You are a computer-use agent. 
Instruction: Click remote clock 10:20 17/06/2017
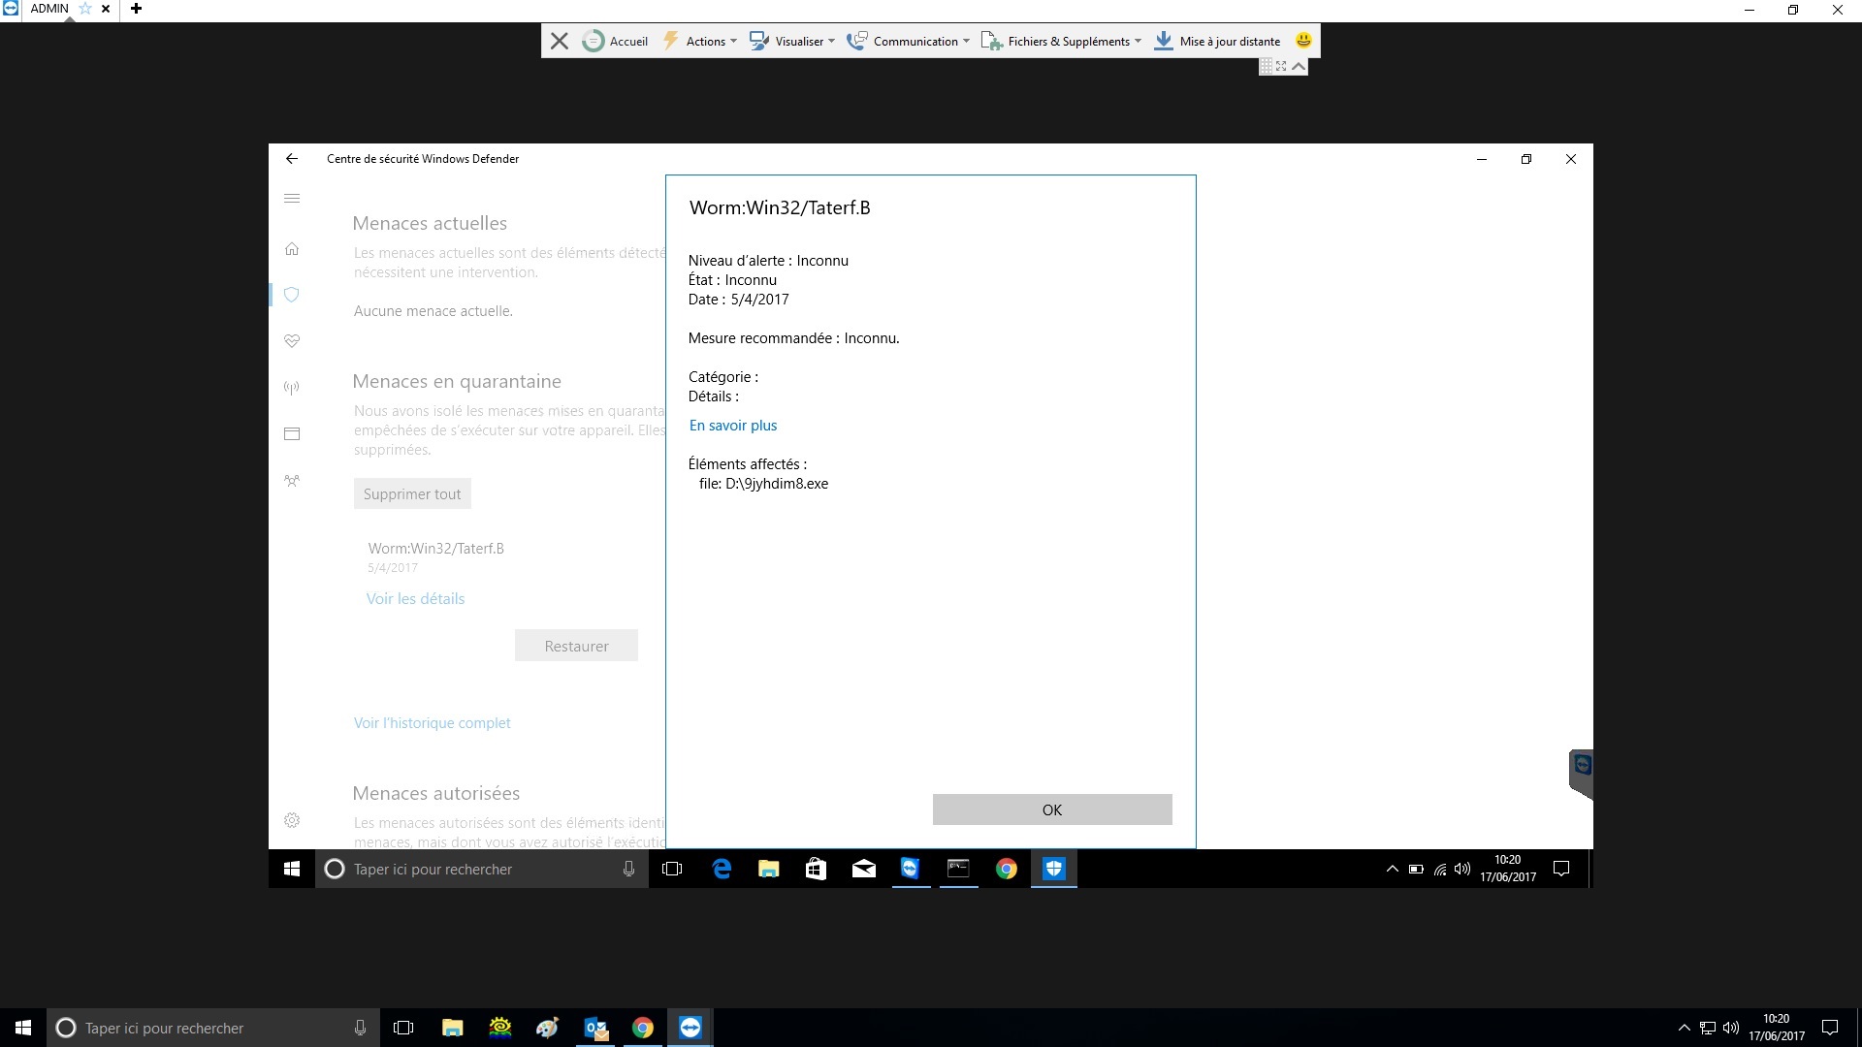pos(1508,869)
